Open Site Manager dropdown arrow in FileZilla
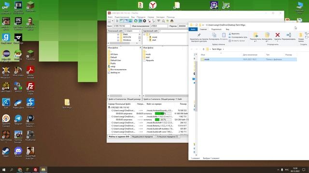309x173 pixels. [112, 21]
